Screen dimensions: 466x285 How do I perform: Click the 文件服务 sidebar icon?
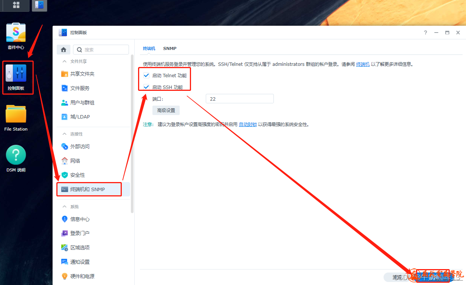(65, 88)
